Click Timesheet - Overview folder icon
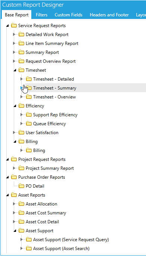The width and height of the screenshot is (146, 256). tap(29, 97)
